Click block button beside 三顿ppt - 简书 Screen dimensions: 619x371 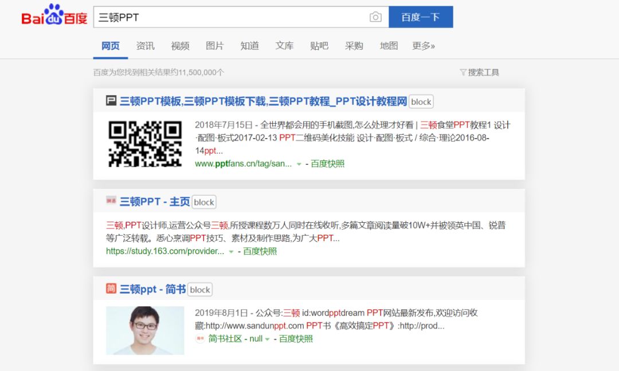200,290
